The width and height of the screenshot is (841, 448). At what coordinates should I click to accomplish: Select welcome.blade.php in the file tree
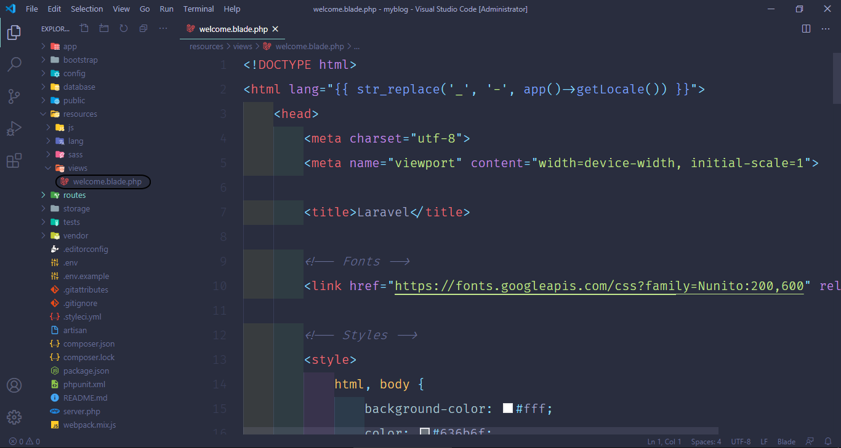pyautogui.click(x=107, y=181)
